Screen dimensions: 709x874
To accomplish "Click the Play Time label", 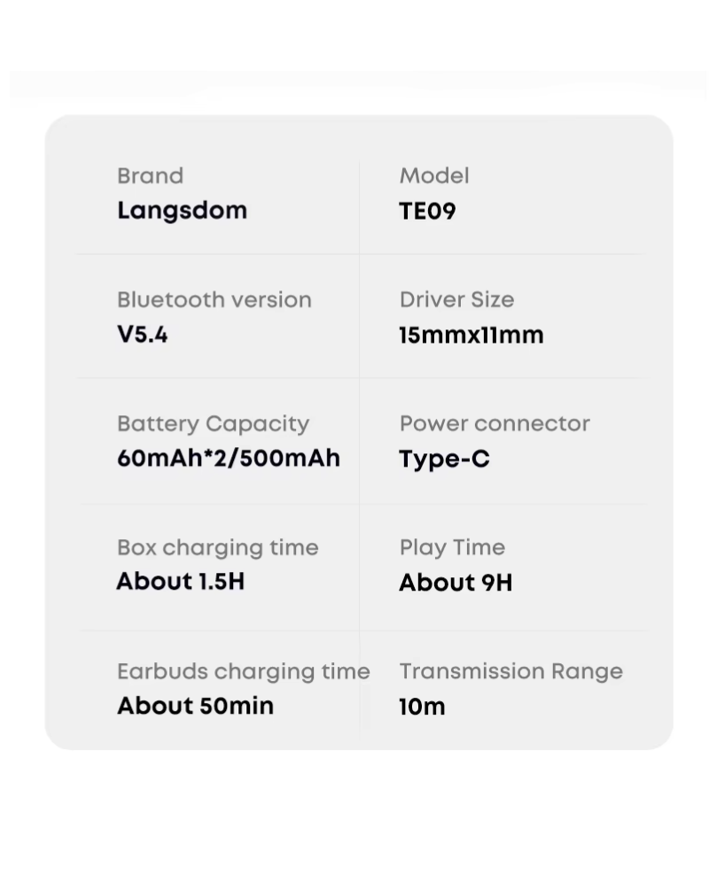I will pos(452,548).
